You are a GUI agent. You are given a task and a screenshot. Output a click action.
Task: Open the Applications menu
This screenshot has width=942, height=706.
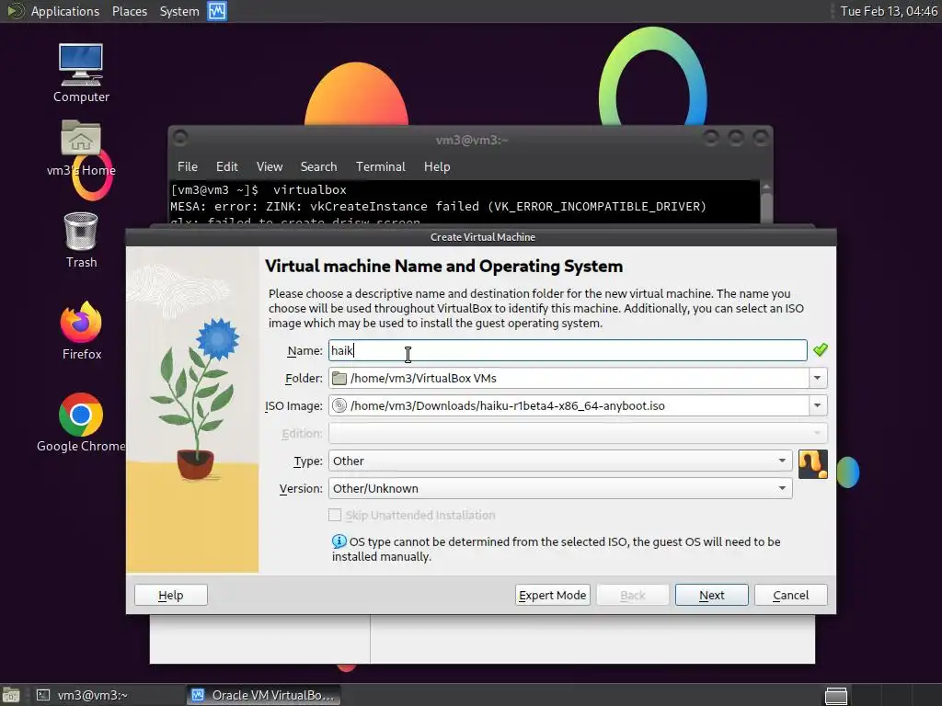pos(65,11)
